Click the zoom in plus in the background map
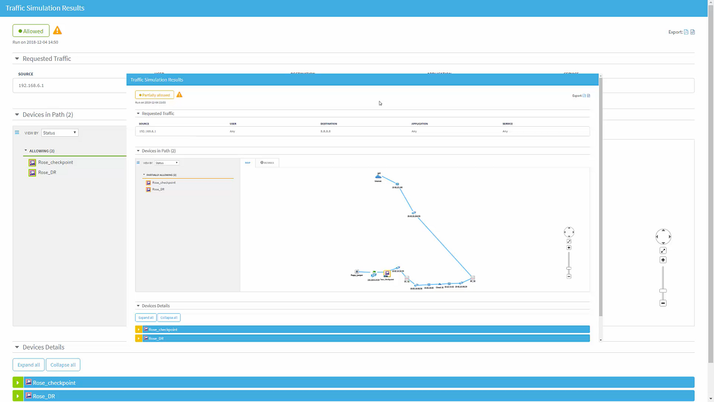 point(663,260)
